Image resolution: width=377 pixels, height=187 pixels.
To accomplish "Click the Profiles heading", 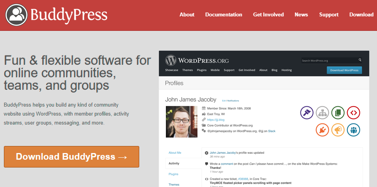I will point(174,83).
